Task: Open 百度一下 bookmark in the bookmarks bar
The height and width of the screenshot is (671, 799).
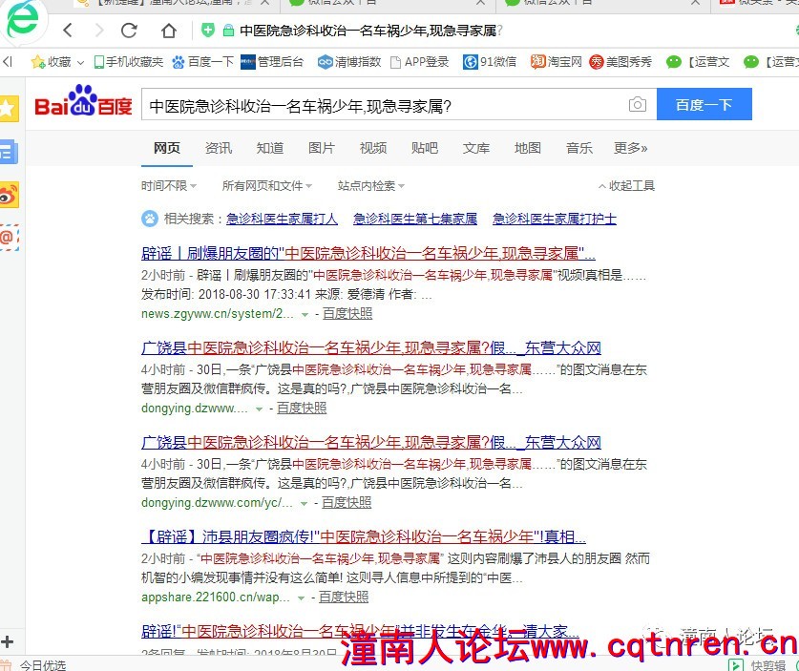Action: (202, 62)
